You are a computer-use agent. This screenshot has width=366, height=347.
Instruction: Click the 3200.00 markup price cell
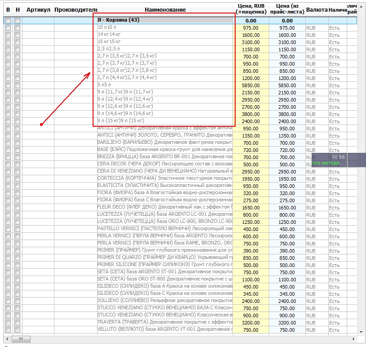tap(251, 323)
